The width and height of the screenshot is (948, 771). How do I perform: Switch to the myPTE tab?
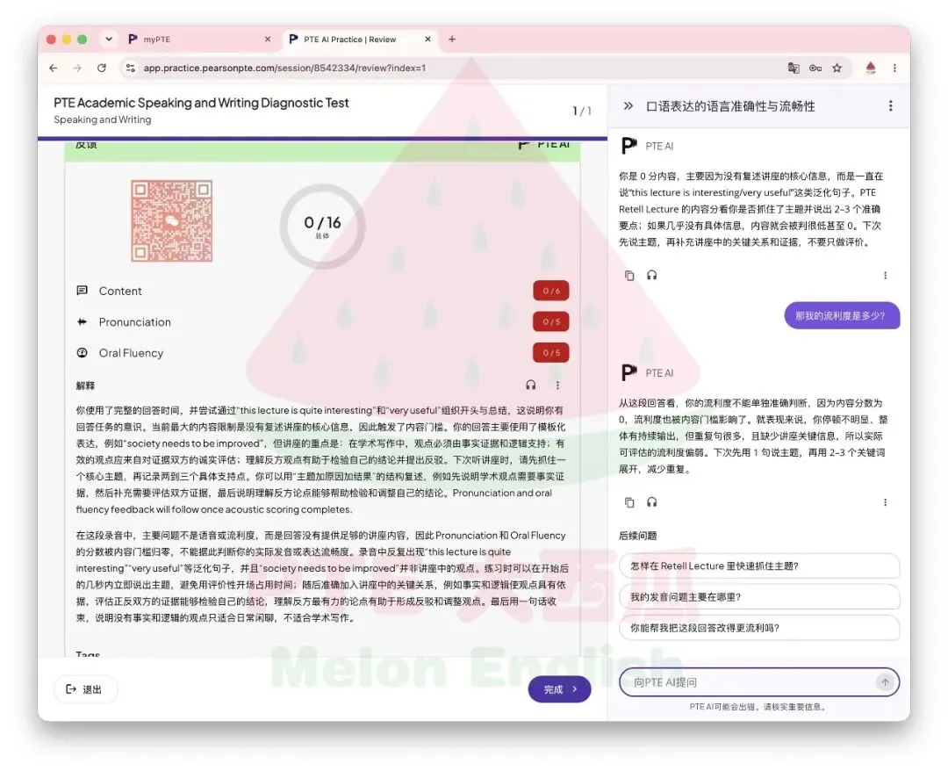tap(199, 39)
